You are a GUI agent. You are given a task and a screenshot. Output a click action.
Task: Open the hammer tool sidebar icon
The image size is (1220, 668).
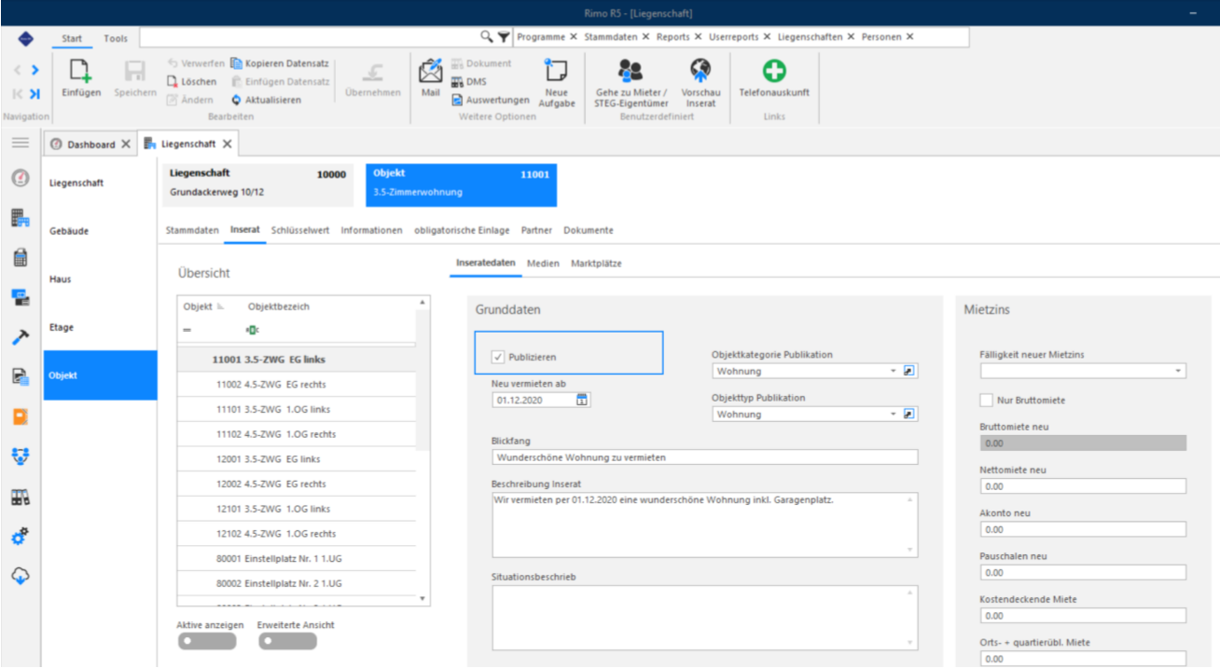[20, 337]
